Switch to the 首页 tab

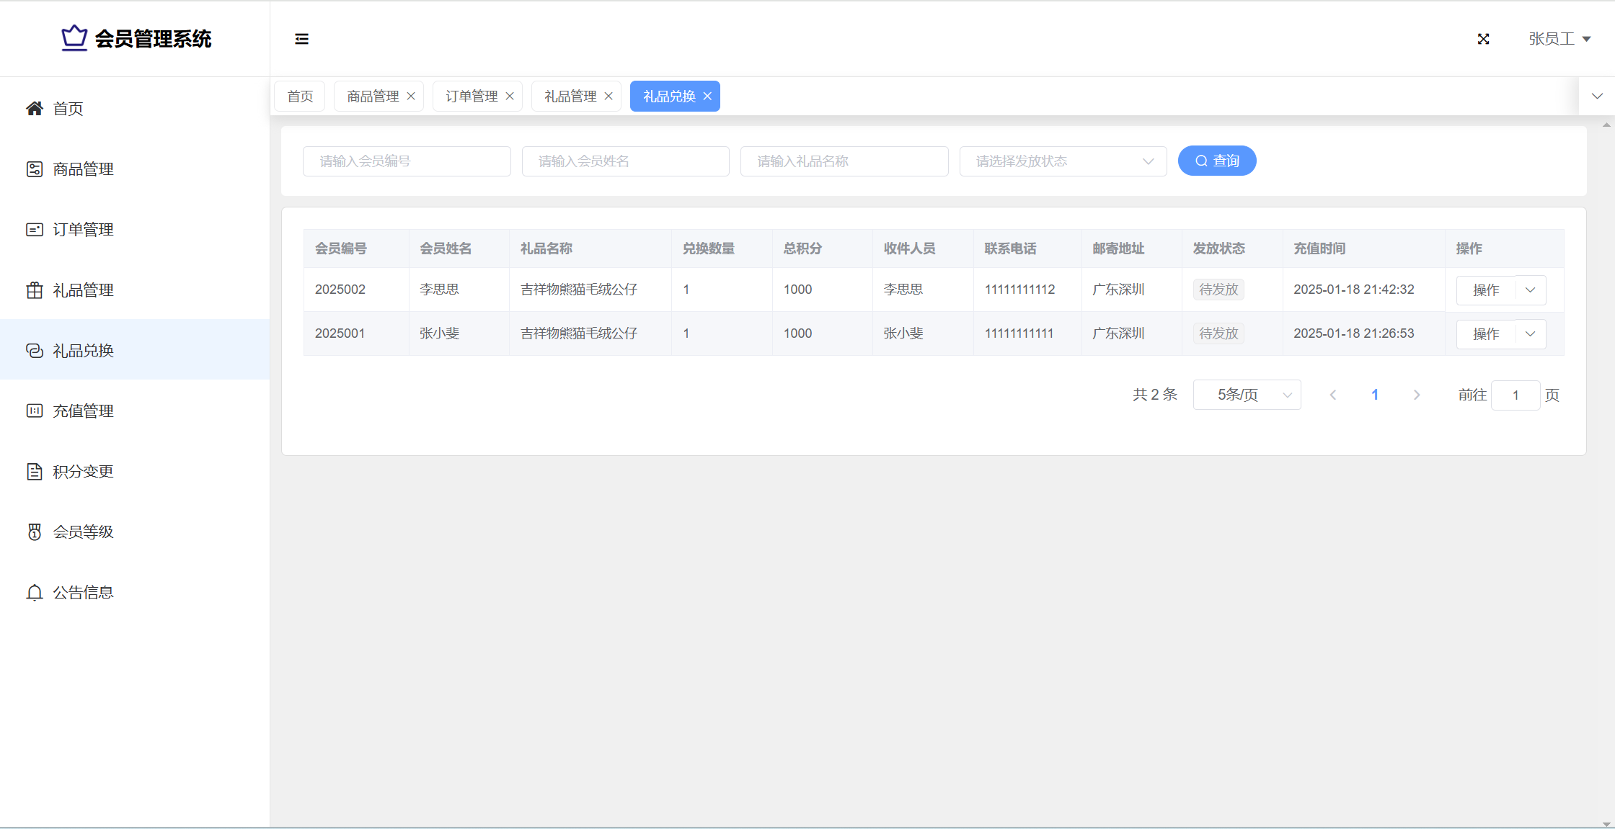[x=300, y=97]
